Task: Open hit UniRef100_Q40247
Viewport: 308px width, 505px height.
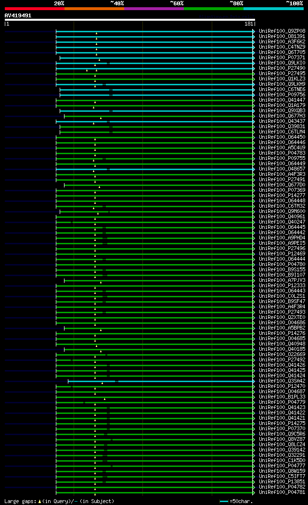Action: pyautogui.click(x=282, y=222)
